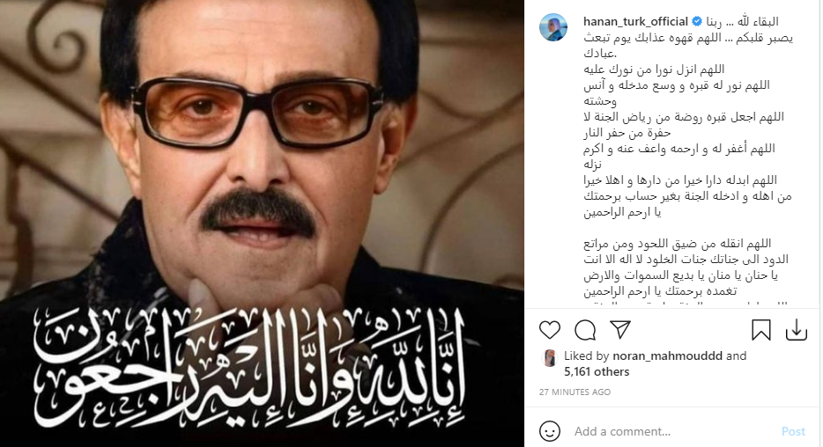Screen dimensions: 823x447
Task: Click the hanan_turk_official profile avatar
Action: (x=553, y=27)
